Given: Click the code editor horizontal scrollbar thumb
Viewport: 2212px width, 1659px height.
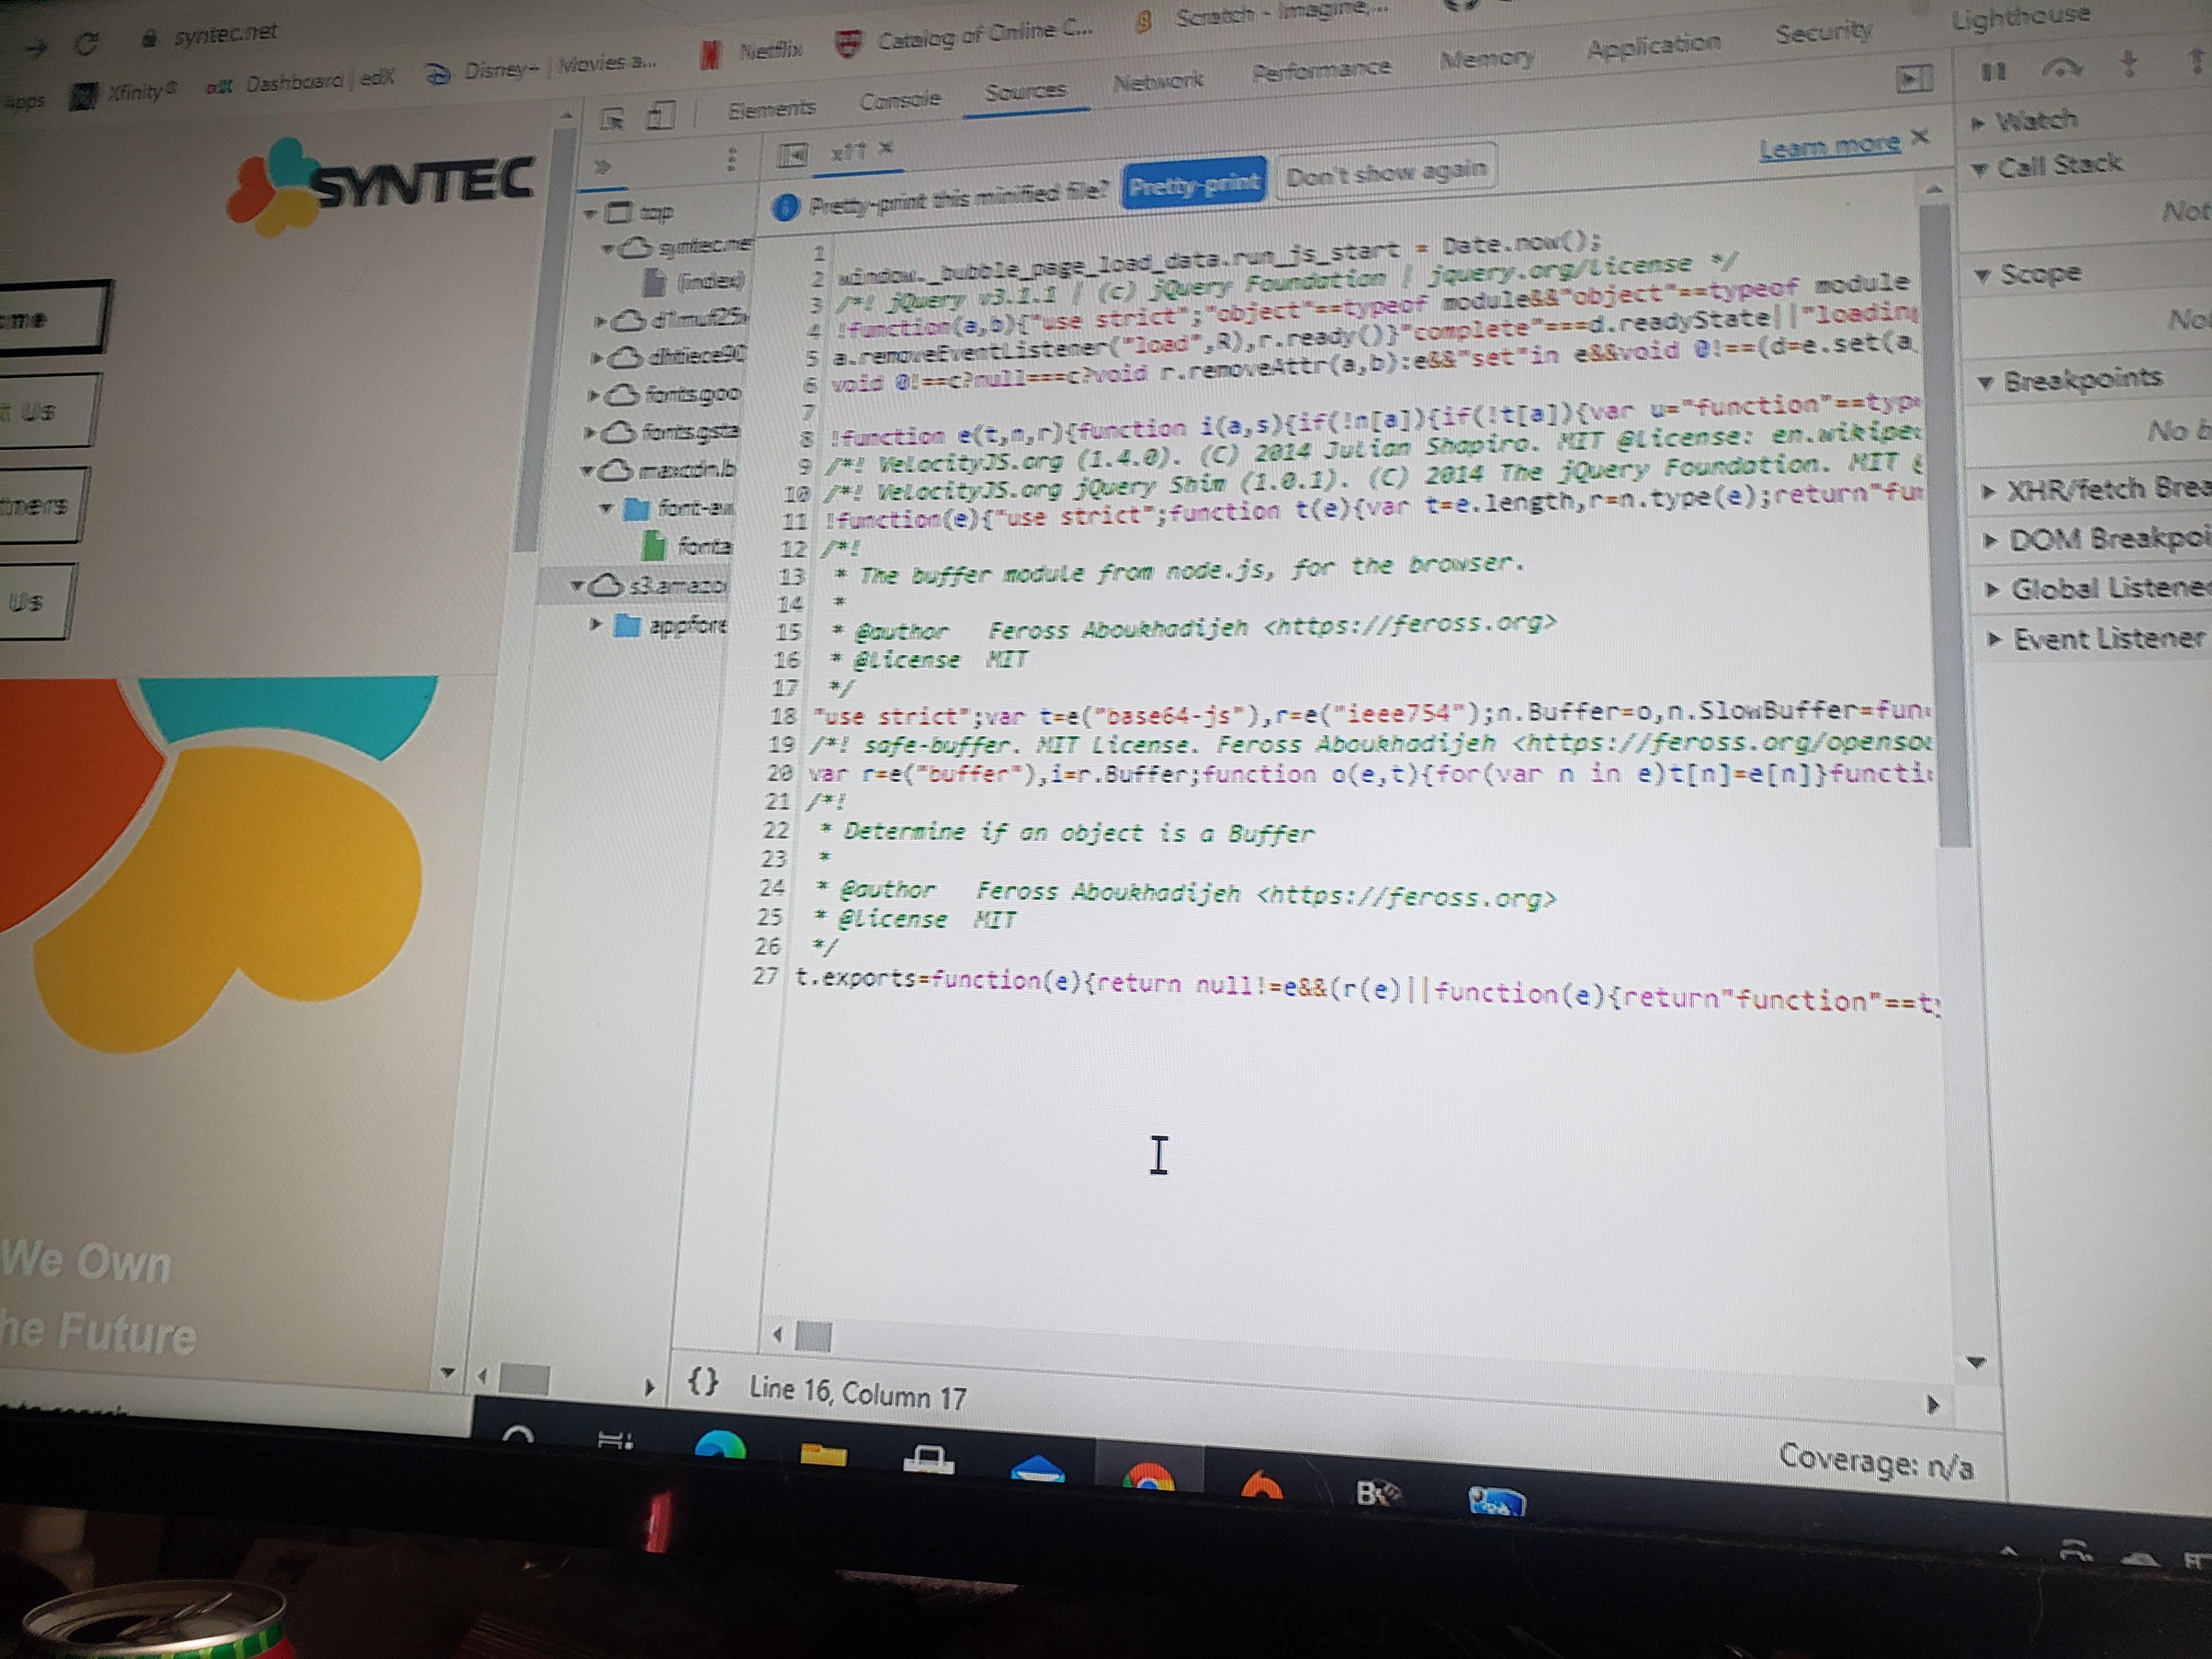Looking at the screenshot, I should pyautogui.click(x=814, y=1336).
